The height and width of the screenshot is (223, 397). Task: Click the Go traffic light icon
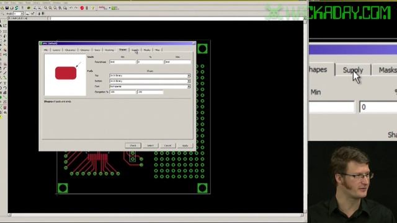(x=87, y=8)
